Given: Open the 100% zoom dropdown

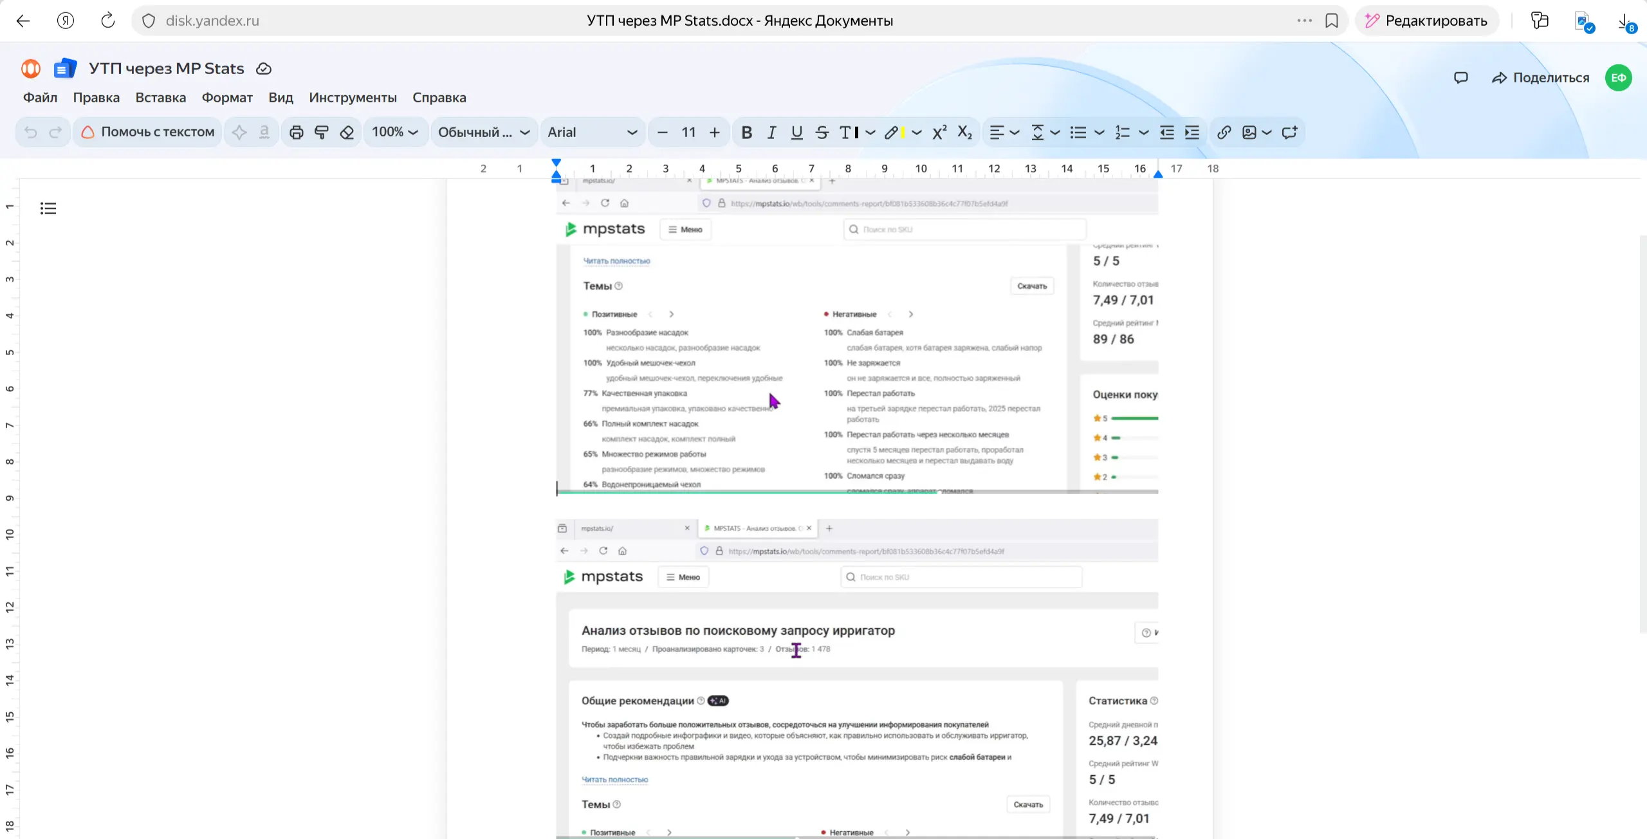Looking at the screenshot, I should (394, 133).
